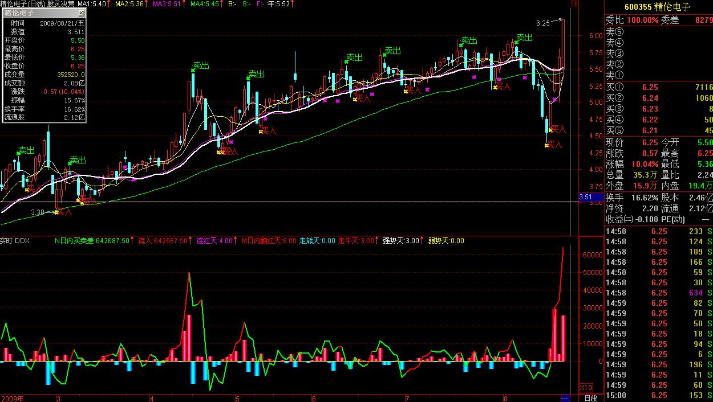
Task: Click the 涨幅 10.04% quote field
Action: [x=632, y=165]
